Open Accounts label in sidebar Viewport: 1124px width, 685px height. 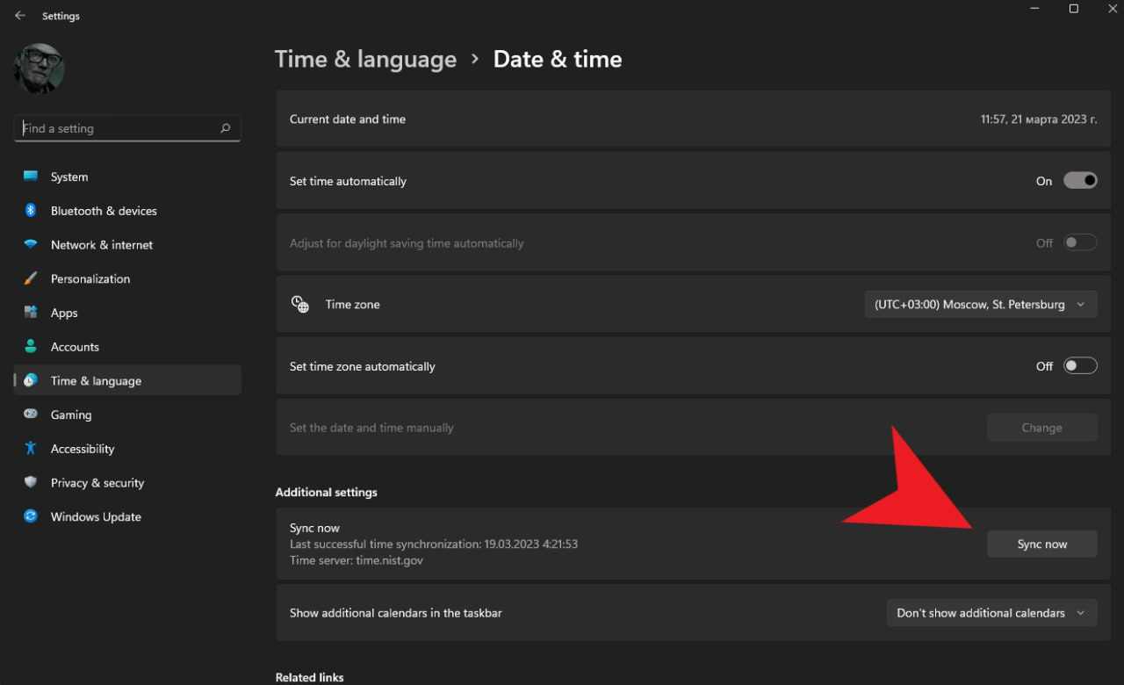coord(75,347)
